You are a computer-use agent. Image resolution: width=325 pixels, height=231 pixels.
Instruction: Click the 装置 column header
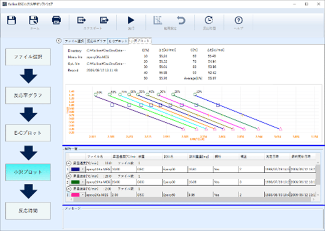point(149,157)
